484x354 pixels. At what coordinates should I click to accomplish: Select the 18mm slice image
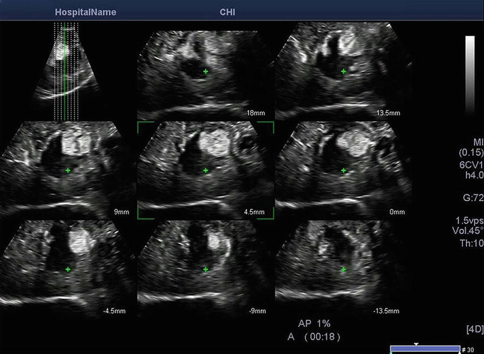(205, 71)
